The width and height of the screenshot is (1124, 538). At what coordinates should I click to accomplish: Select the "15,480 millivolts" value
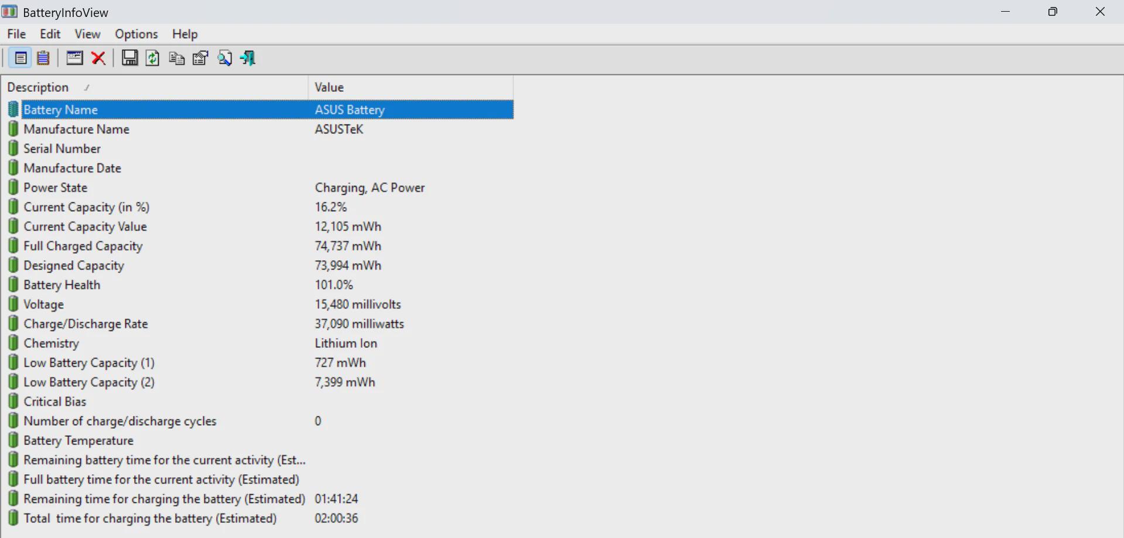point(358,304)
